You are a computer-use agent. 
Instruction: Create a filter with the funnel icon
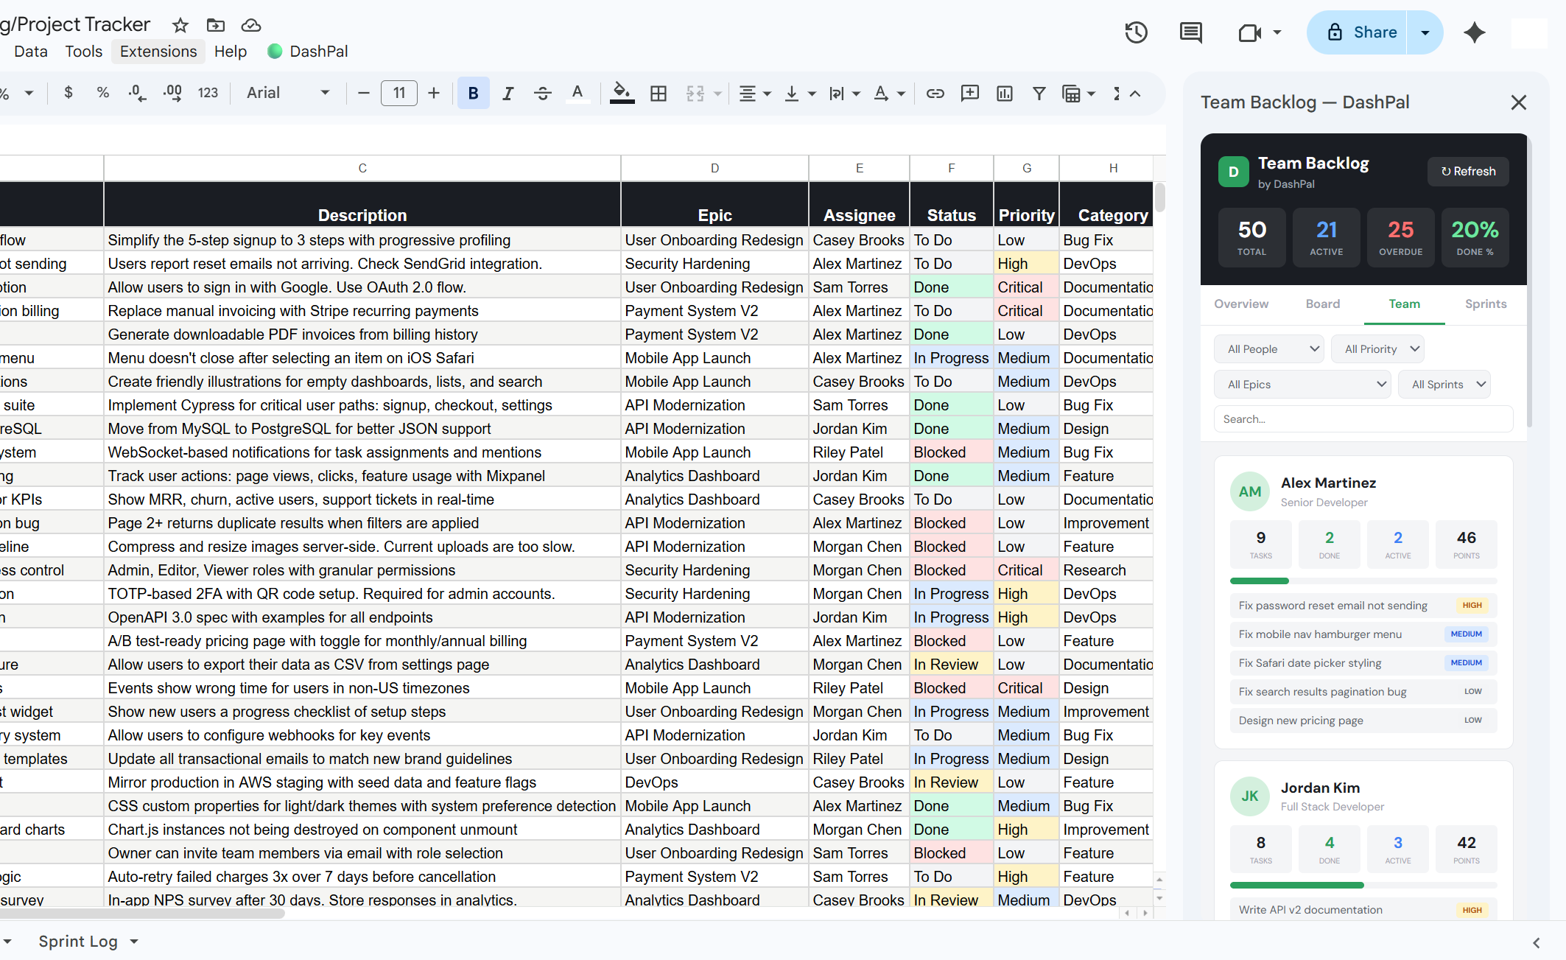point(1039,94)
